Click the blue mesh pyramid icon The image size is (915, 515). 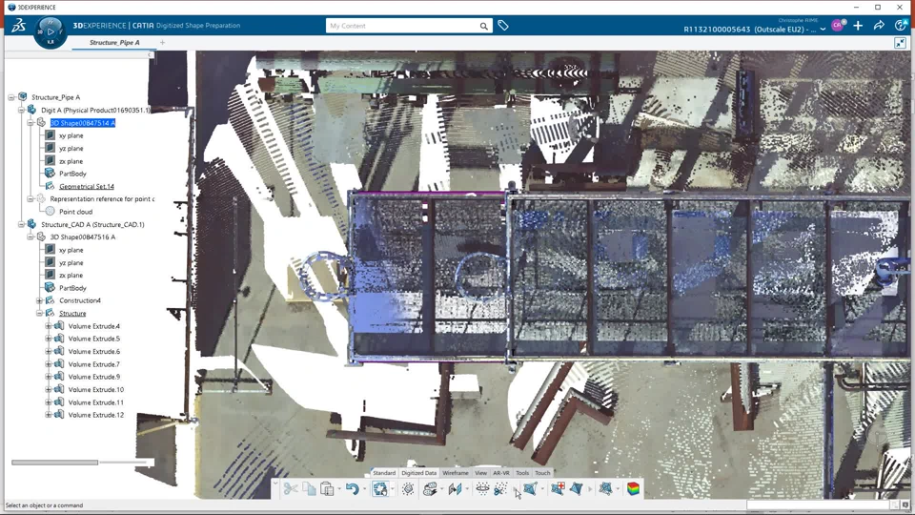click(577, 488)
